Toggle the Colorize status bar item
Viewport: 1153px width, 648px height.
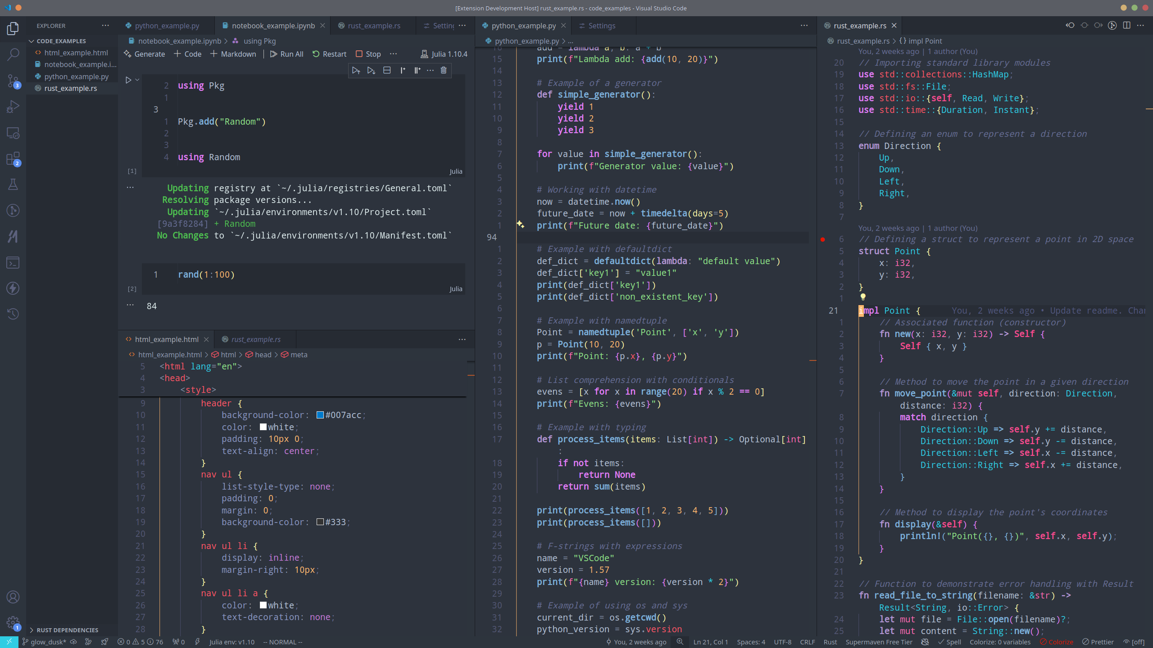coord(1057,642)
